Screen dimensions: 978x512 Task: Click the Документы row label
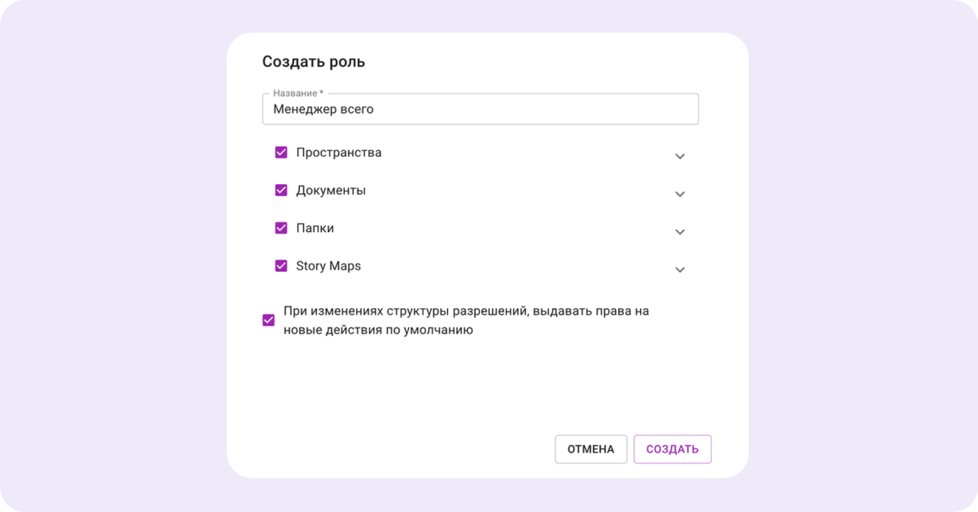(x=331, y=190)
